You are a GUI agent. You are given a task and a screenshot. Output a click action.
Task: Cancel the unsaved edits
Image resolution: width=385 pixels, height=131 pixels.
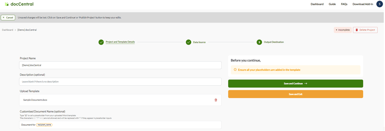click(8, 18)
